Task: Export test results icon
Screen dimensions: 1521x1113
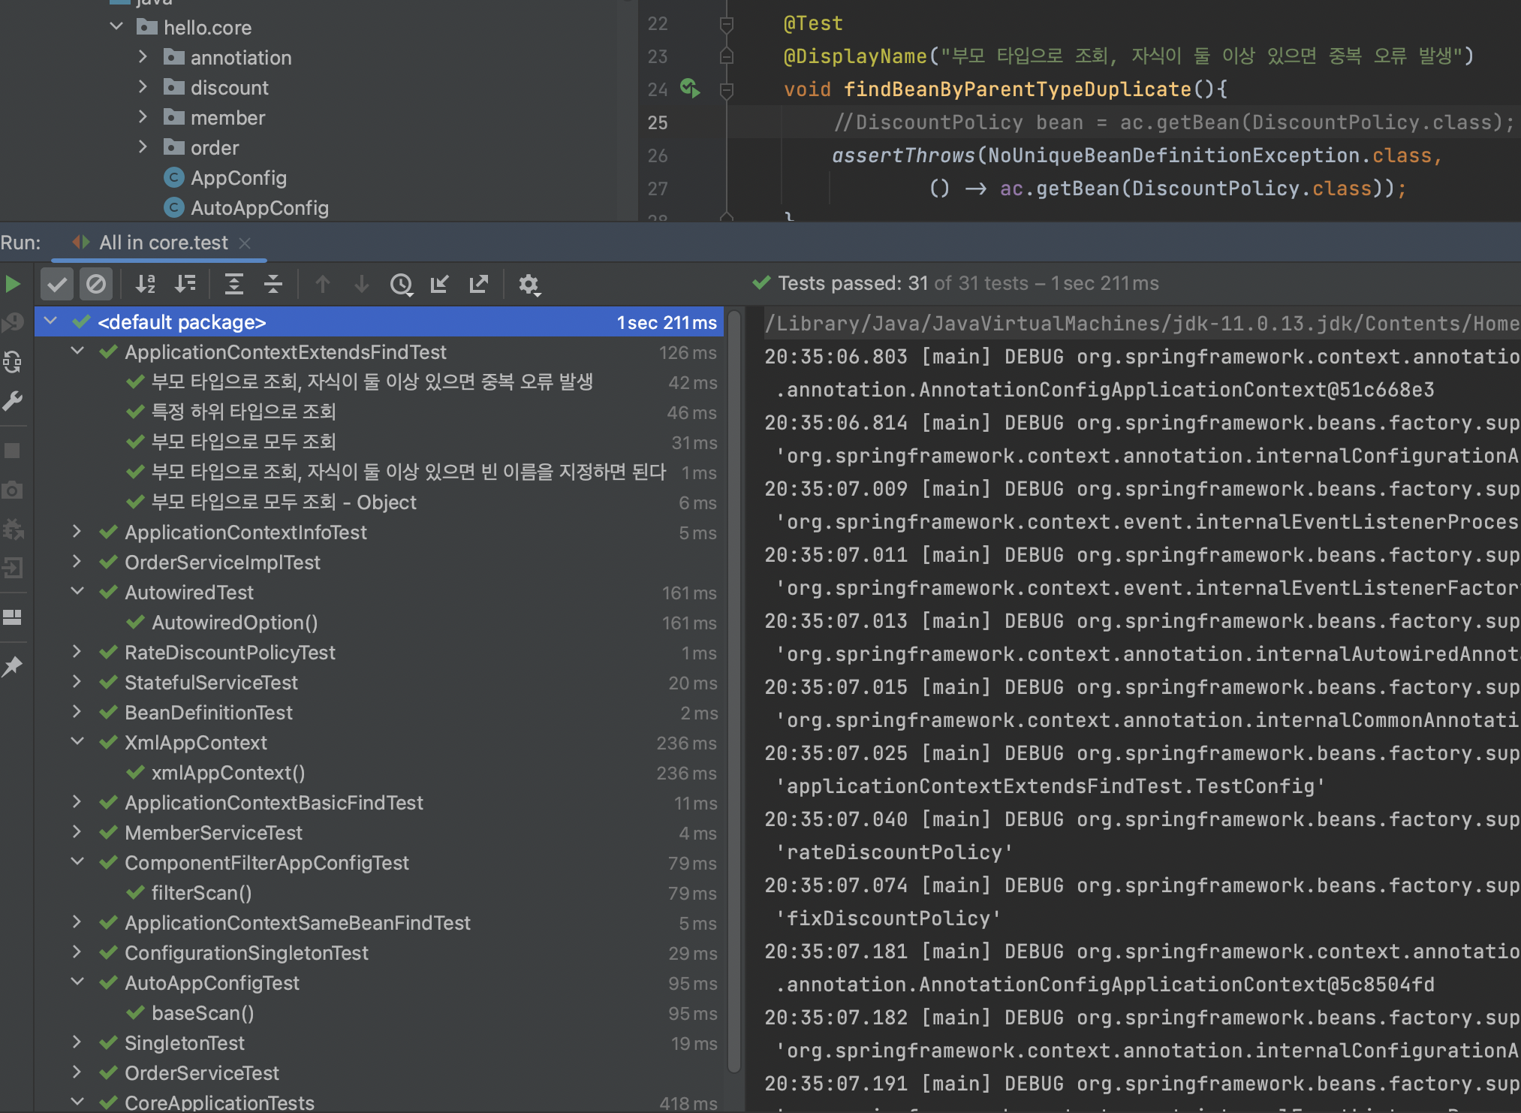Action: point(479,284)
